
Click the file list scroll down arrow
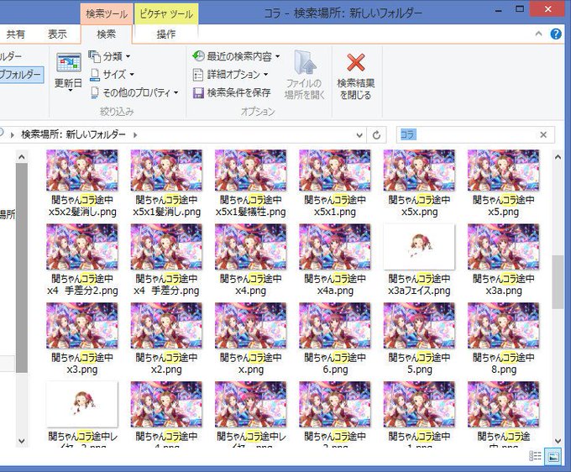coord(558,441)
